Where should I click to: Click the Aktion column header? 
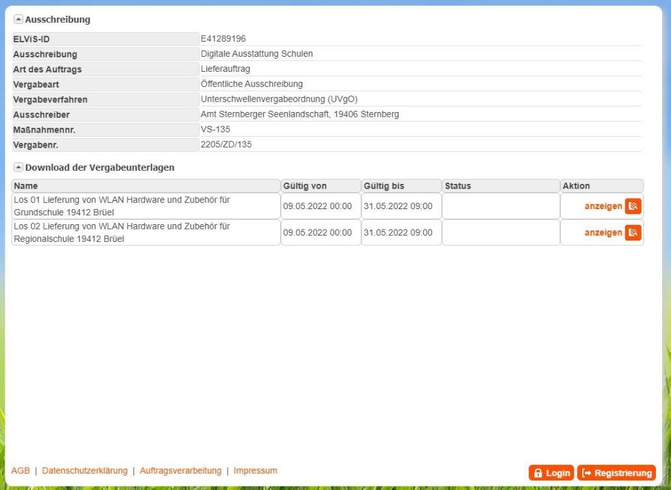click(x=575, y=186)
